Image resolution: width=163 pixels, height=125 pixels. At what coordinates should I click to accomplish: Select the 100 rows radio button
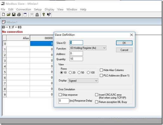pos(88,73)
